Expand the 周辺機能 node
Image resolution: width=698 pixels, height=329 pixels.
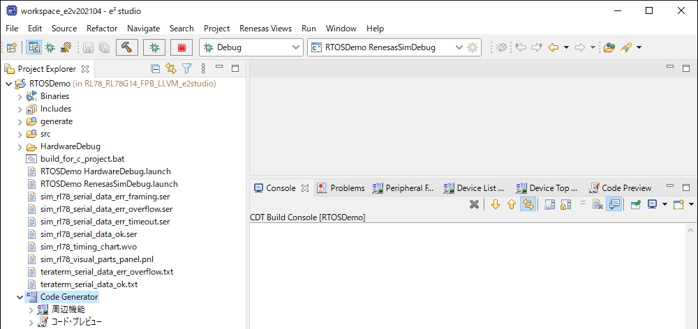[31, 309]
